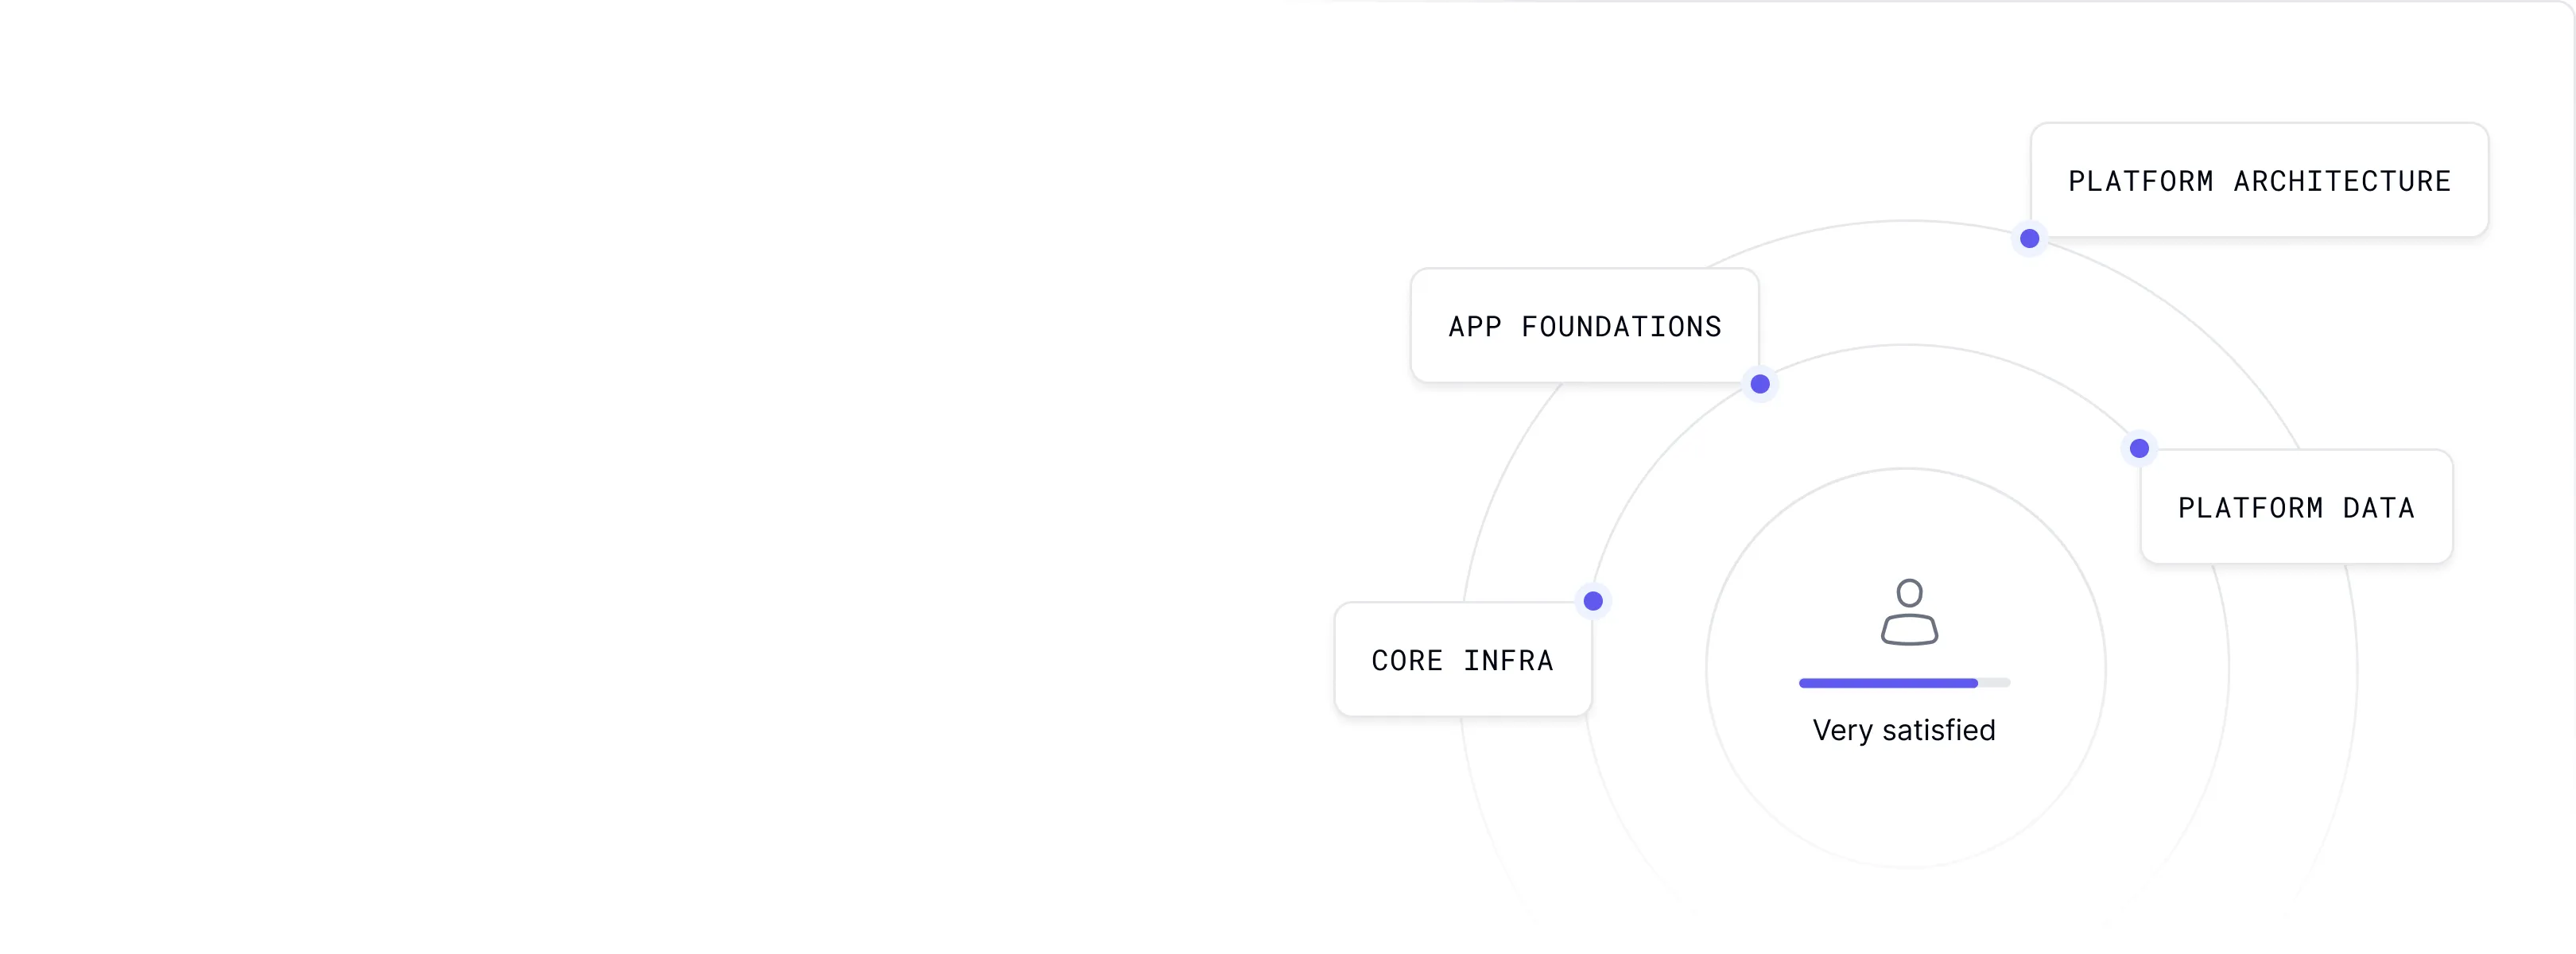Image resolution: width=2576 pixels, height=954 pixels.
Task: Select the App Foundations card
Action: (x=1584, y=326)
